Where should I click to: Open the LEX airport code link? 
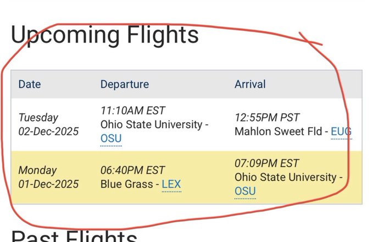pos(171,185)
